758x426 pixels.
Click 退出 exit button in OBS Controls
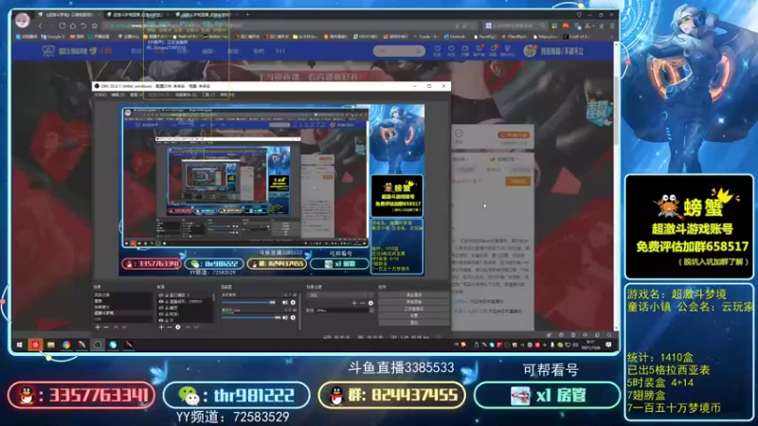tap(414, 323)
